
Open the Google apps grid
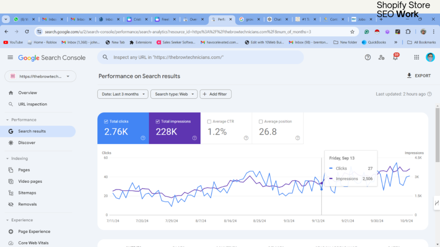pyautogui.click(x=416, y=57)
